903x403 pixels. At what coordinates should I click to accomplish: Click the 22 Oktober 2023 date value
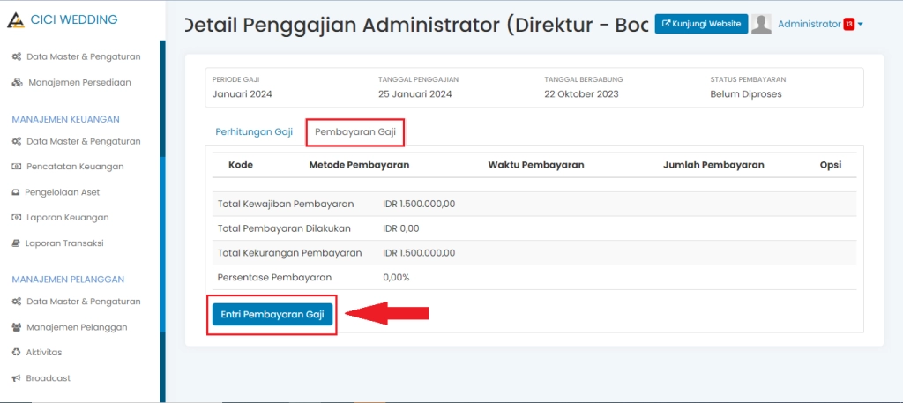point(581,93)
